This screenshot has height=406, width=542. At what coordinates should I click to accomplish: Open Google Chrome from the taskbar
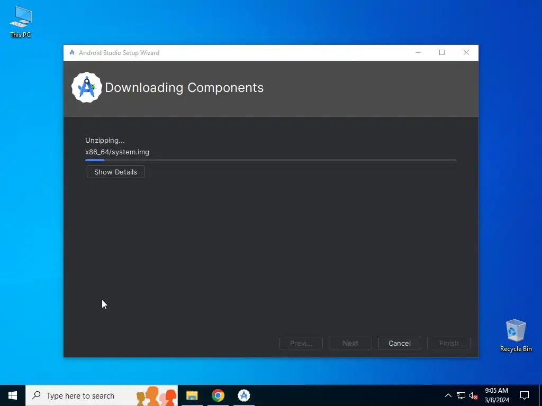pos(218,395)
